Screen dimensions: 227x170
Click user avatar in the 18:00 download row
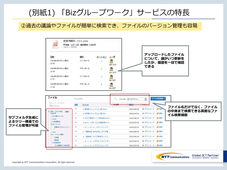[111, 69]
